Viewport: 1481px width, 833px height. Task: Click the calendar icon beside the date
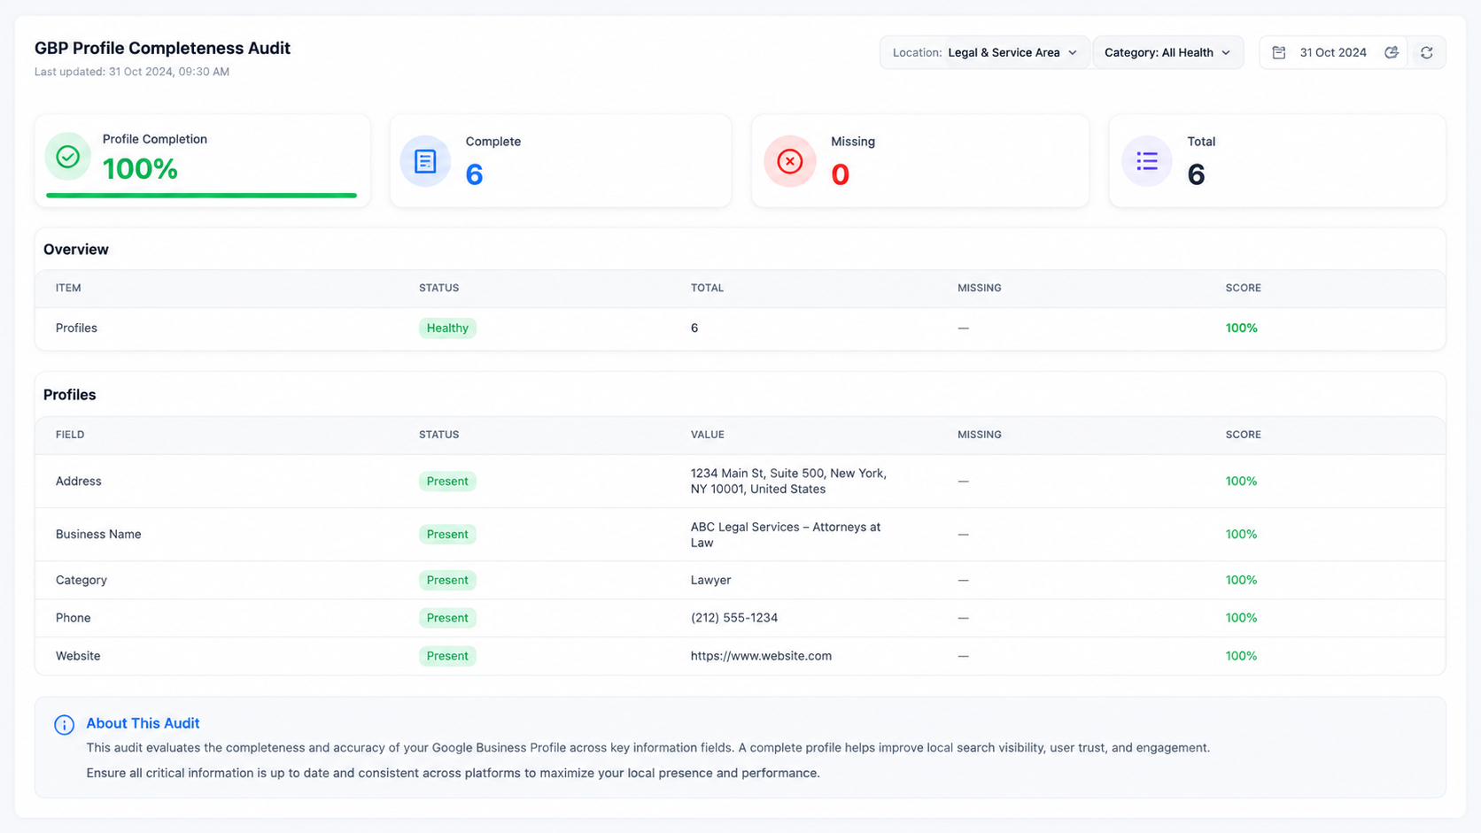[1279, 52]
